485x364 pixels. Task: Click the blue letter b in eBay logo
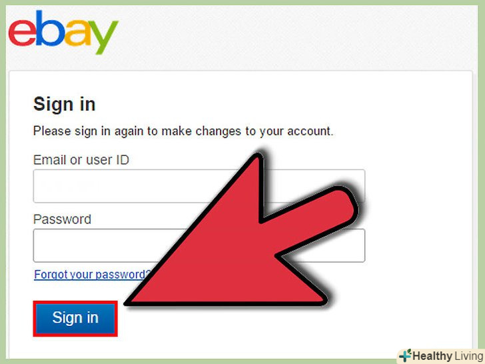(50, 28)
